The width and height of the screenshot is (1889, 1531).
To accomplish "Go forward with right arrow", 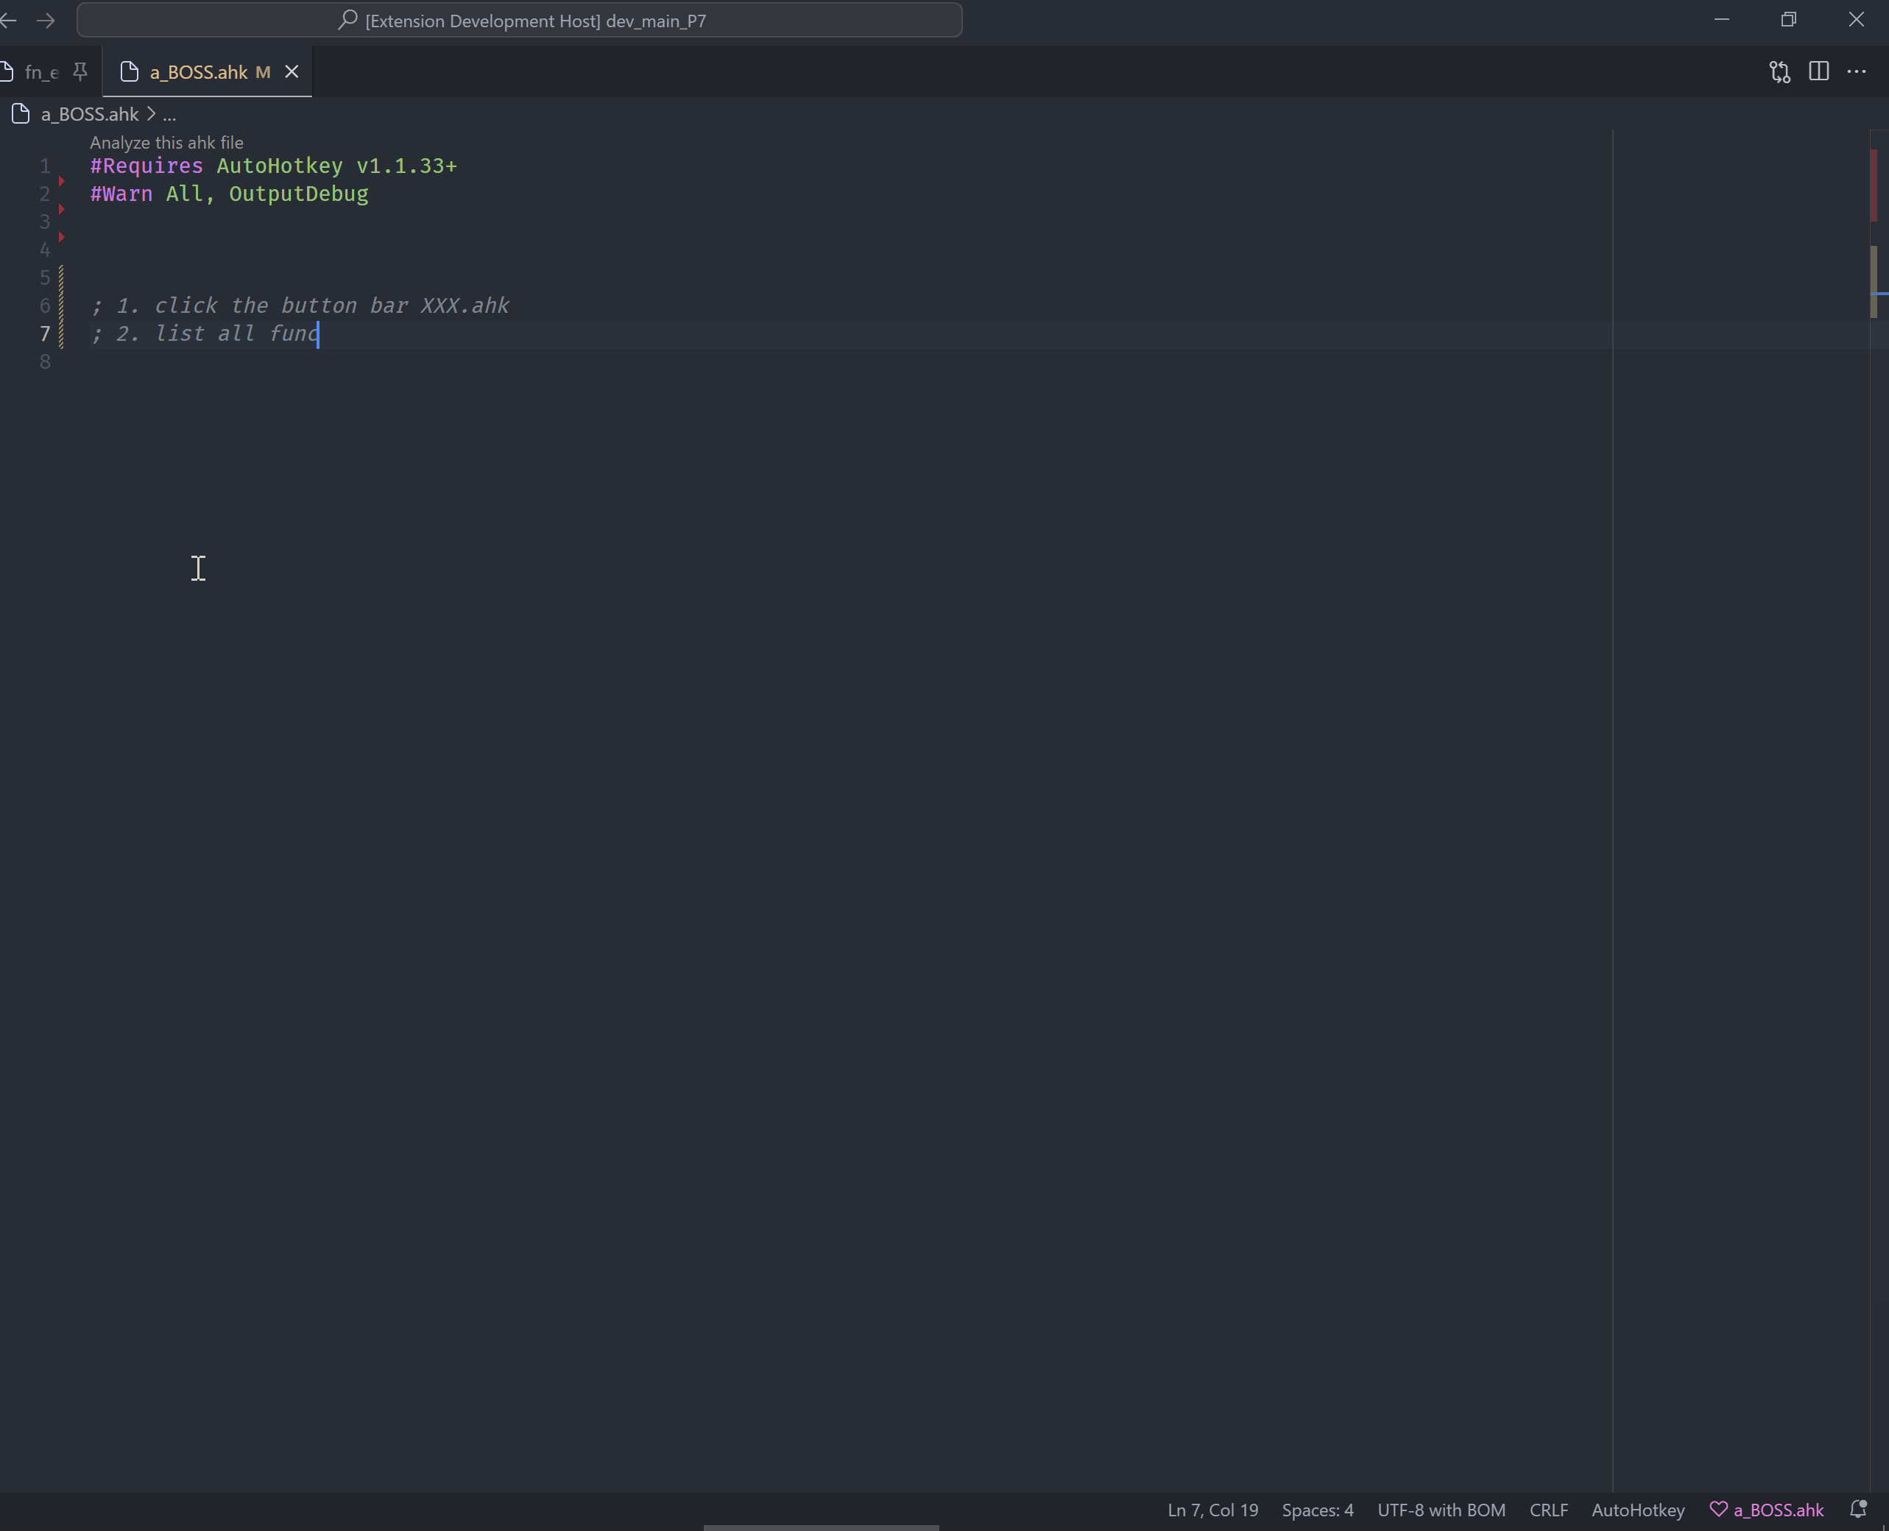I will [x=46, y=21].
